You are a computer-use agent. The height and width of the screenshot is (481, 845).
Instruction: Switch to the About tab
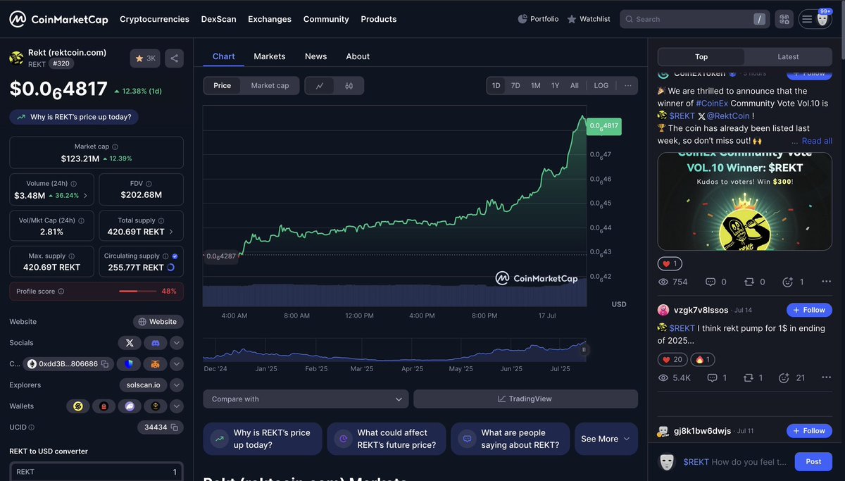[358, 56]
